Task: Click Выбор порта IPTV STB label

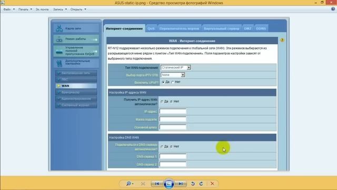Action: pyautogui.click(x=142, y=75)
